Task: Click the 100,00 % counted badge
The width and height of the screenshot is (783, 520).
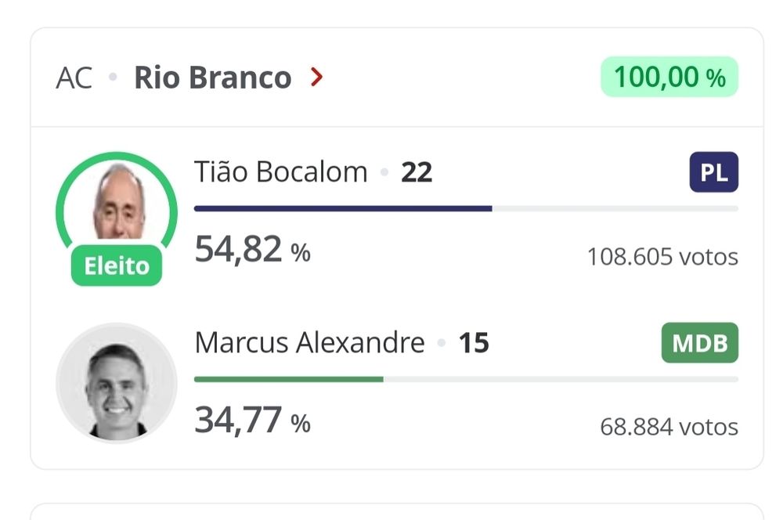Action: (669, 77)
